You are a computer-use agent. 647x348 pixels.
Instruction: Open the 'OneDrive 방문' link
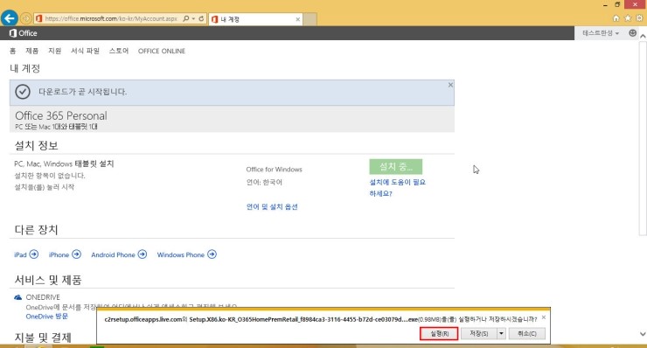coord(46,317)
